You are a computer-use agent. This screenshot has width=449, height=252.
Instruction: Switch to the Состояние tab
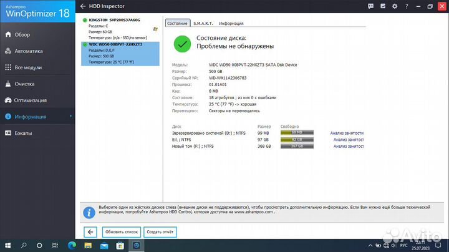tap(177, 23)
